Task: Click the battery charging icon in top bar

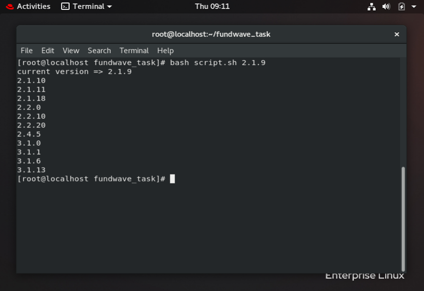Action: 401,6
